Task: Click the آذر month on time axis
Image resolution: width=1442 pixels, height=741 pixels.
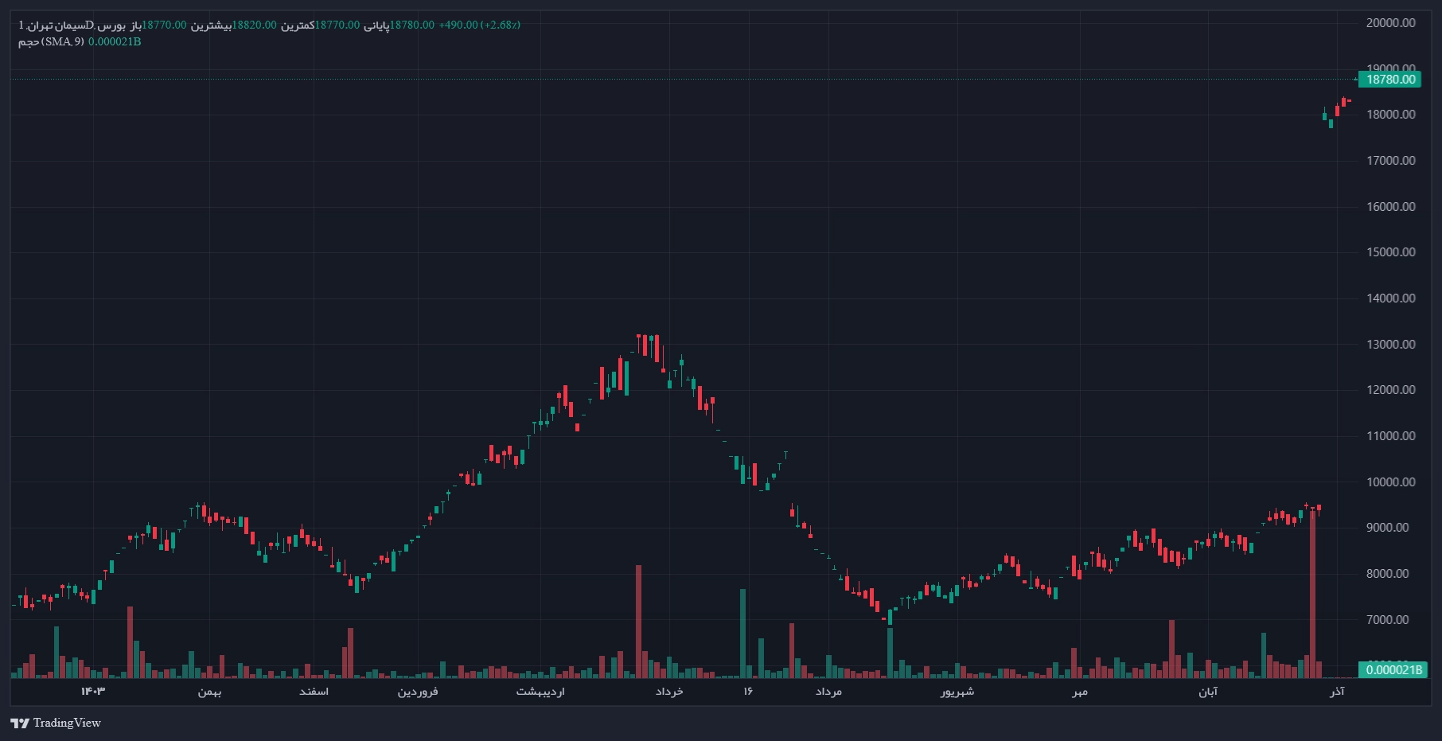Action: click(x=1337, y=692)
